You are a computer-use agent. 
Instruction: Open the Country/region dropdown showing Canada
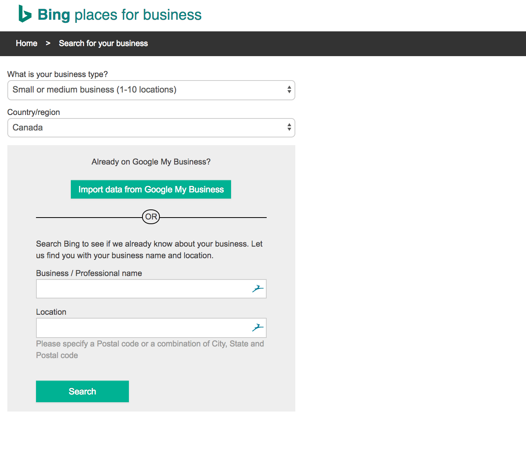point(151,128)
